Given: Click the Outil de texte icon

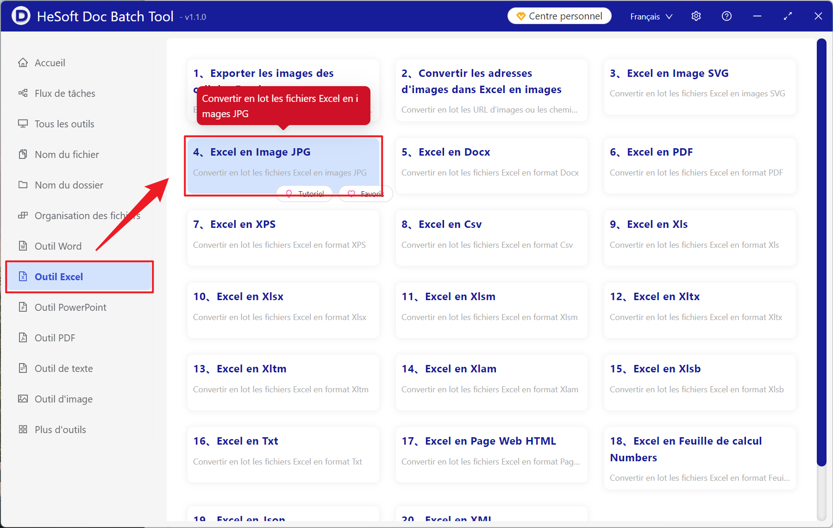Looking at the screenshot, I should [x=23, y=368].
